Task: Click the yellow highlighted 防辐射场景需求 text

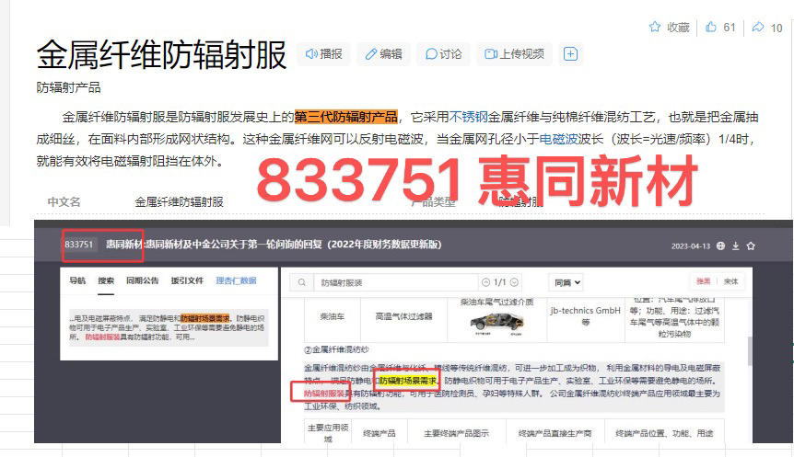Action: point(408,381)
